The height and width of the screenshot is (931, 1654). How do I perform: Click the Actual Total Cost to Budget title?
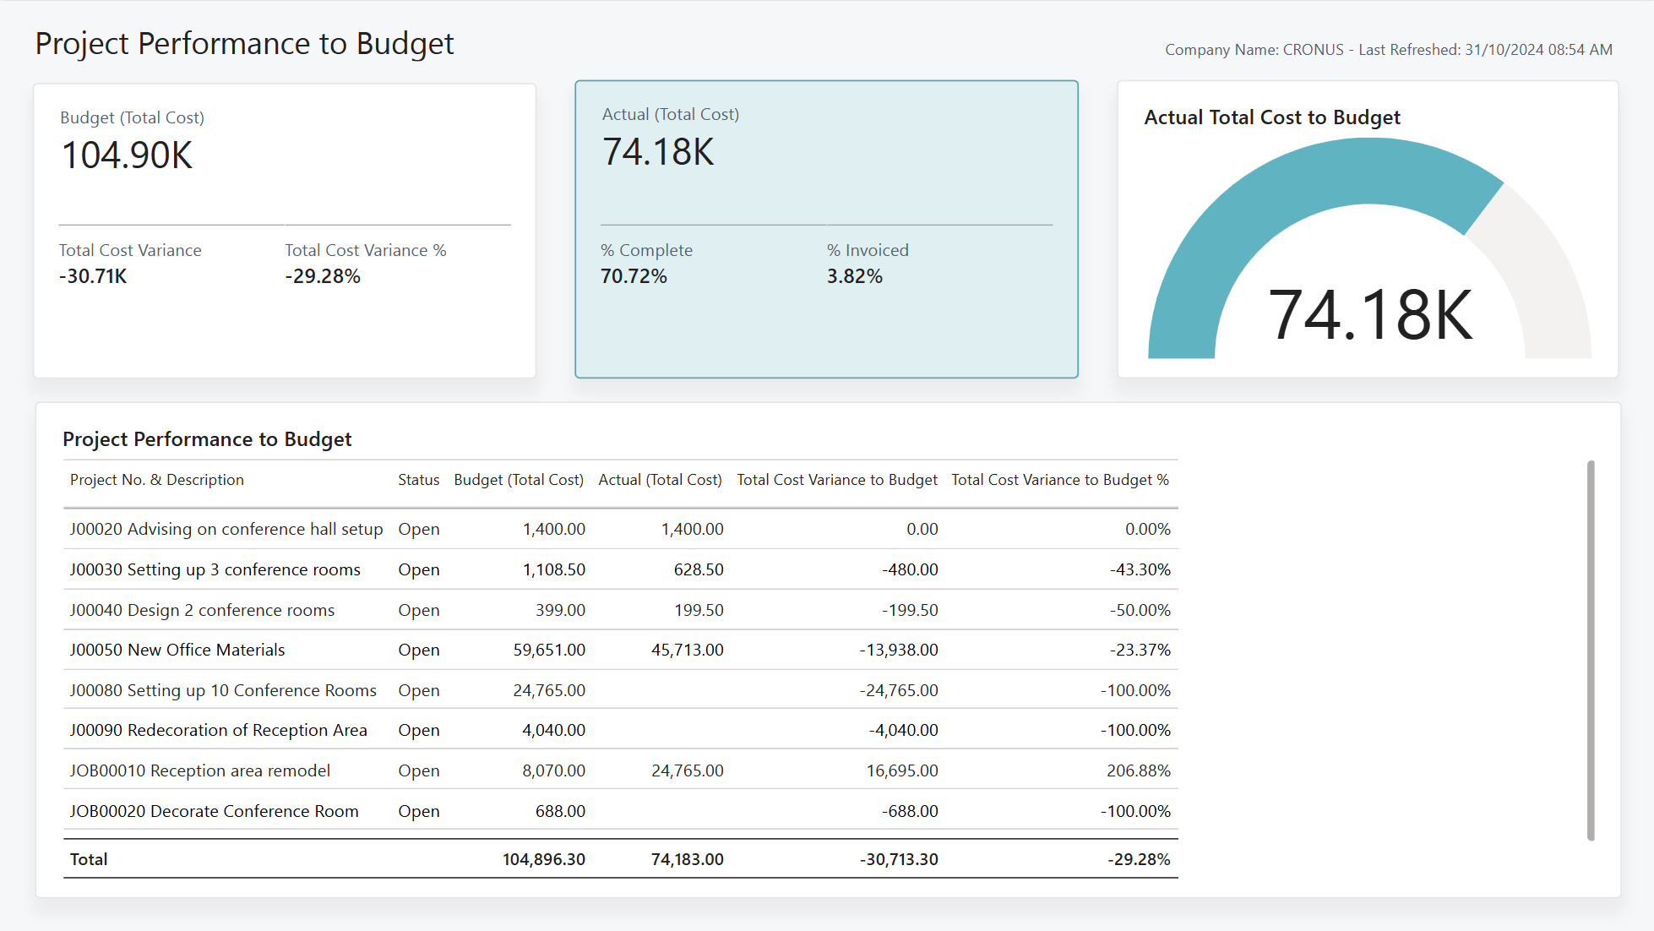[1272, 117]
